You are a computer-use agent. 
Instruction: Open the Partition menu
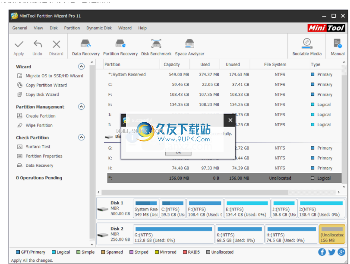[x=72, y=28]
